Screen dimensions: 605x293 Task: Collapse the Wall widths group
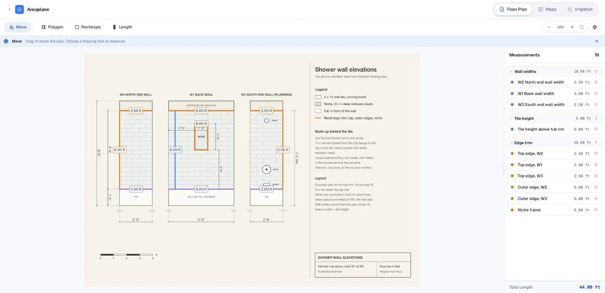[512, 71]
